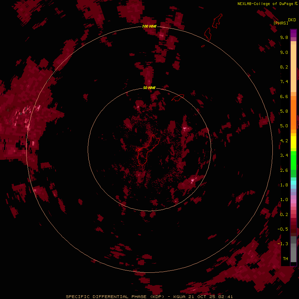Click the Guam island outline at radar center
Screen dimensions: 299x299
click(x=148, y=150)
